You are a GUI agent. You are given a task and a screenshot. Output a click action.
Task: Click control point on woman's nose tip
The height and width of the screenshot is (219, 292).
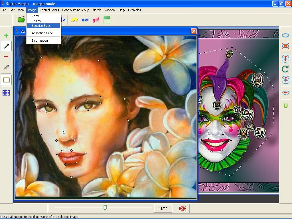point(64,133)
